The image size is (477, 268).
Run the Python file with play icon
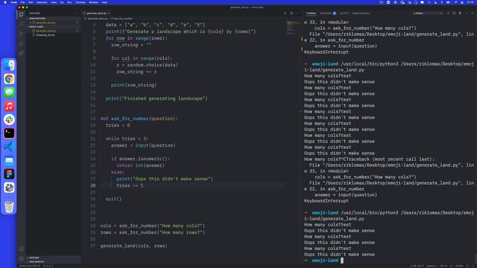point(285,13)
